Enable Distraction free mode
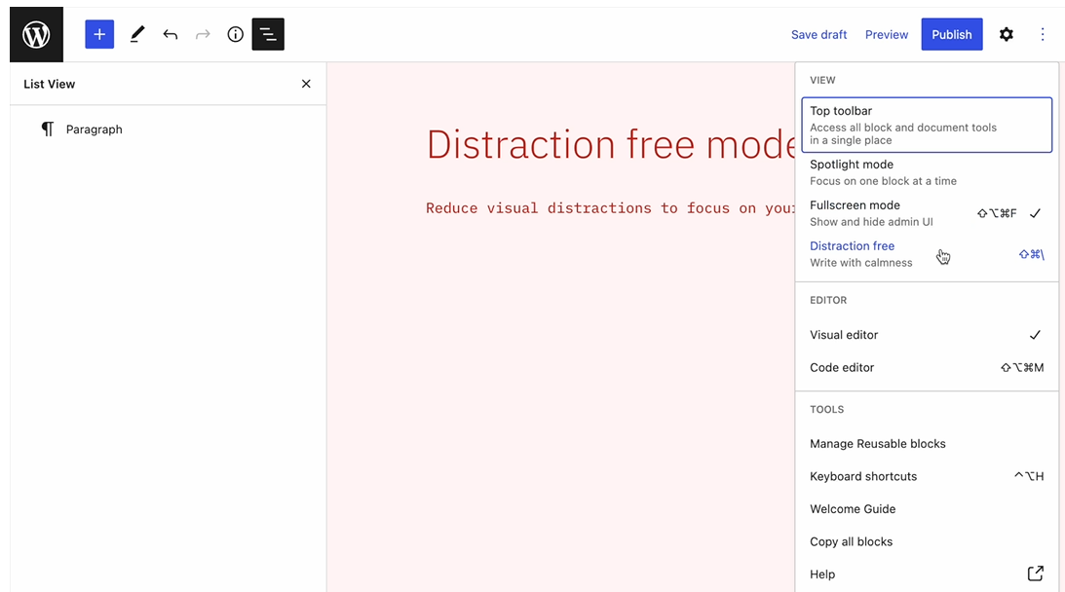Screen dimensions: 1065x592 click(x=926, y=254)
